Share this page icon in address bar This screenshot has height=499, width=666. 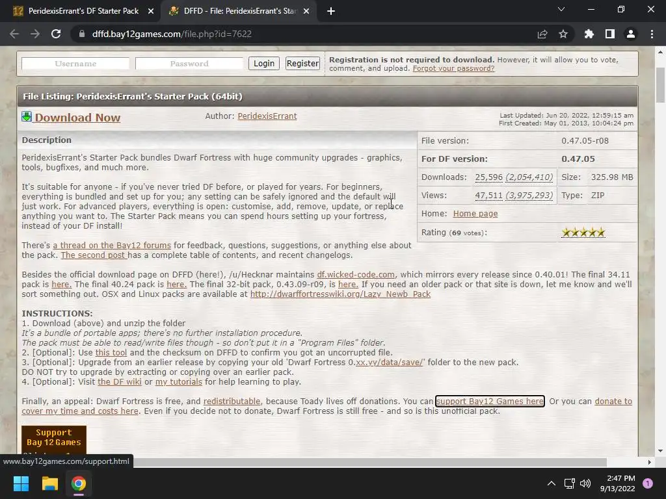(542, 34)
